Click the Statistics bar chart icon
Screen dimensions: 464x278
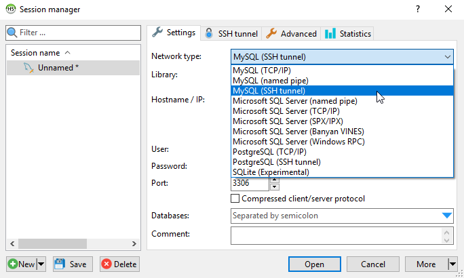pyautogui.click(x=330, y=34)
